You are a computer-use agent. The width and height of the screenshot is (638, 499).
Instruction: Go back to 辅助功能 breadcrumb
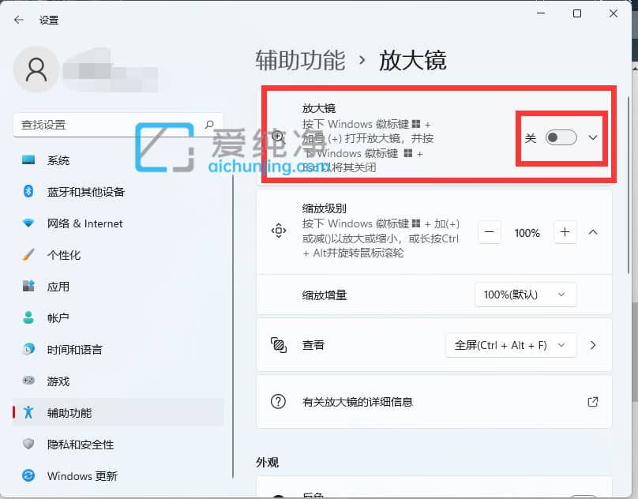click(300, 60)
